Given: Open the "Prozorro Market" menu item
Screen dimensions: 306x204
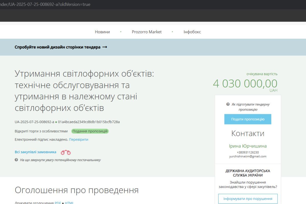Looking at the screenshot, I should tap(147, 32).
